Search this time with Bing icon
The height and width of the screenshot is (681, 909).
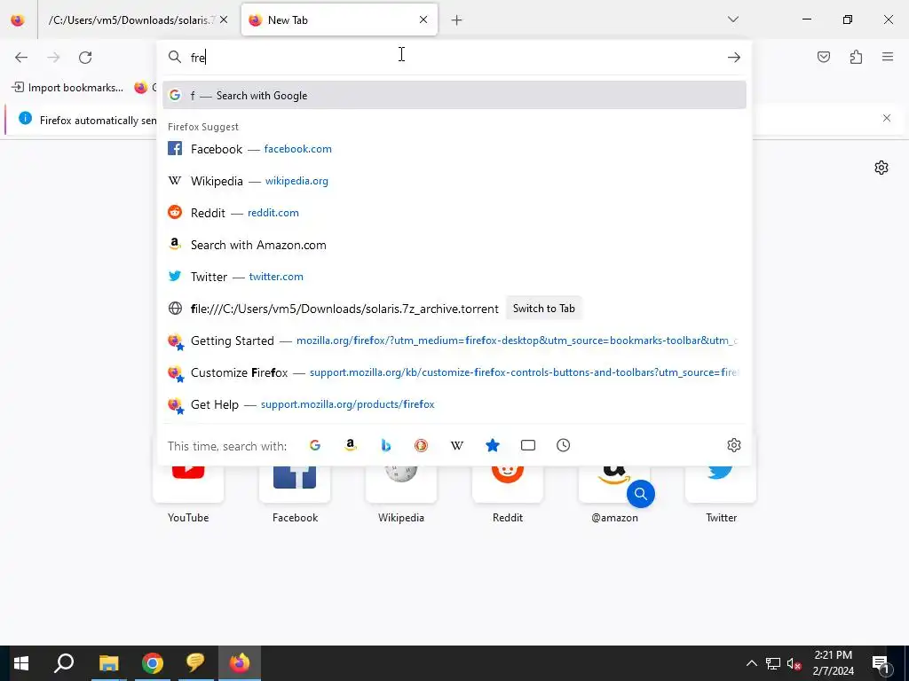coord(386,445)
